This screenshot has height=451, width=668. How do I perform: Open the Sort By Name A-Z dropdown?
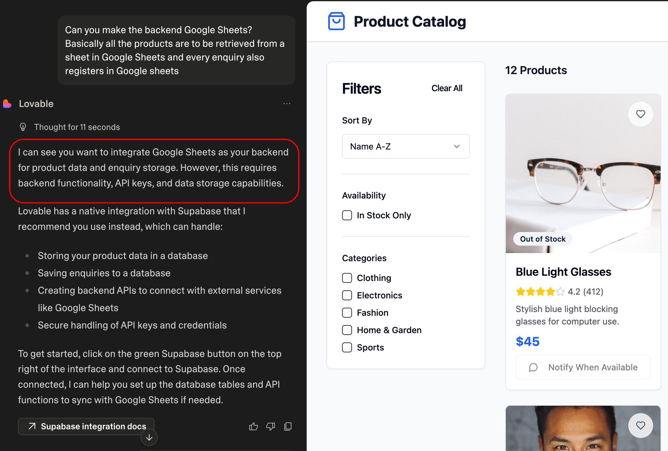(x=406, y=146)
